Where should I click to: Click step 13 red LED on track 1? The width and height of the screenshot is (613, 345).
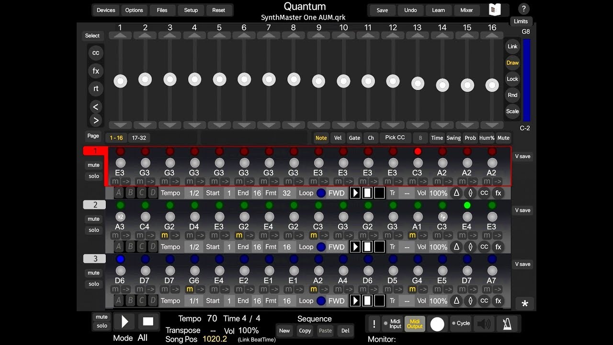(x=418, y=151)
